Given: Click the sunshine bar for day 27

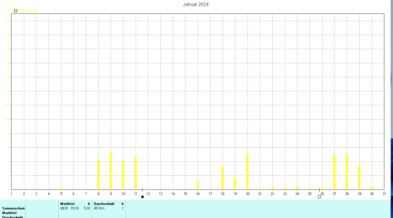Looking at the screenshot, I should pyautogui.click(x=334, y=172).
